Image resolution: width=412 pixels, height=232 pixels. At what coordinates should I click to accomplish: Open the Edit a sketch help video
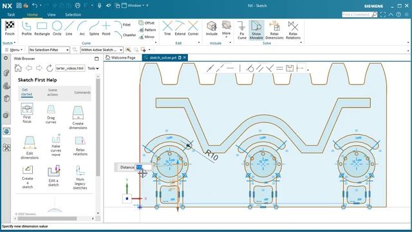click(53, 176)
